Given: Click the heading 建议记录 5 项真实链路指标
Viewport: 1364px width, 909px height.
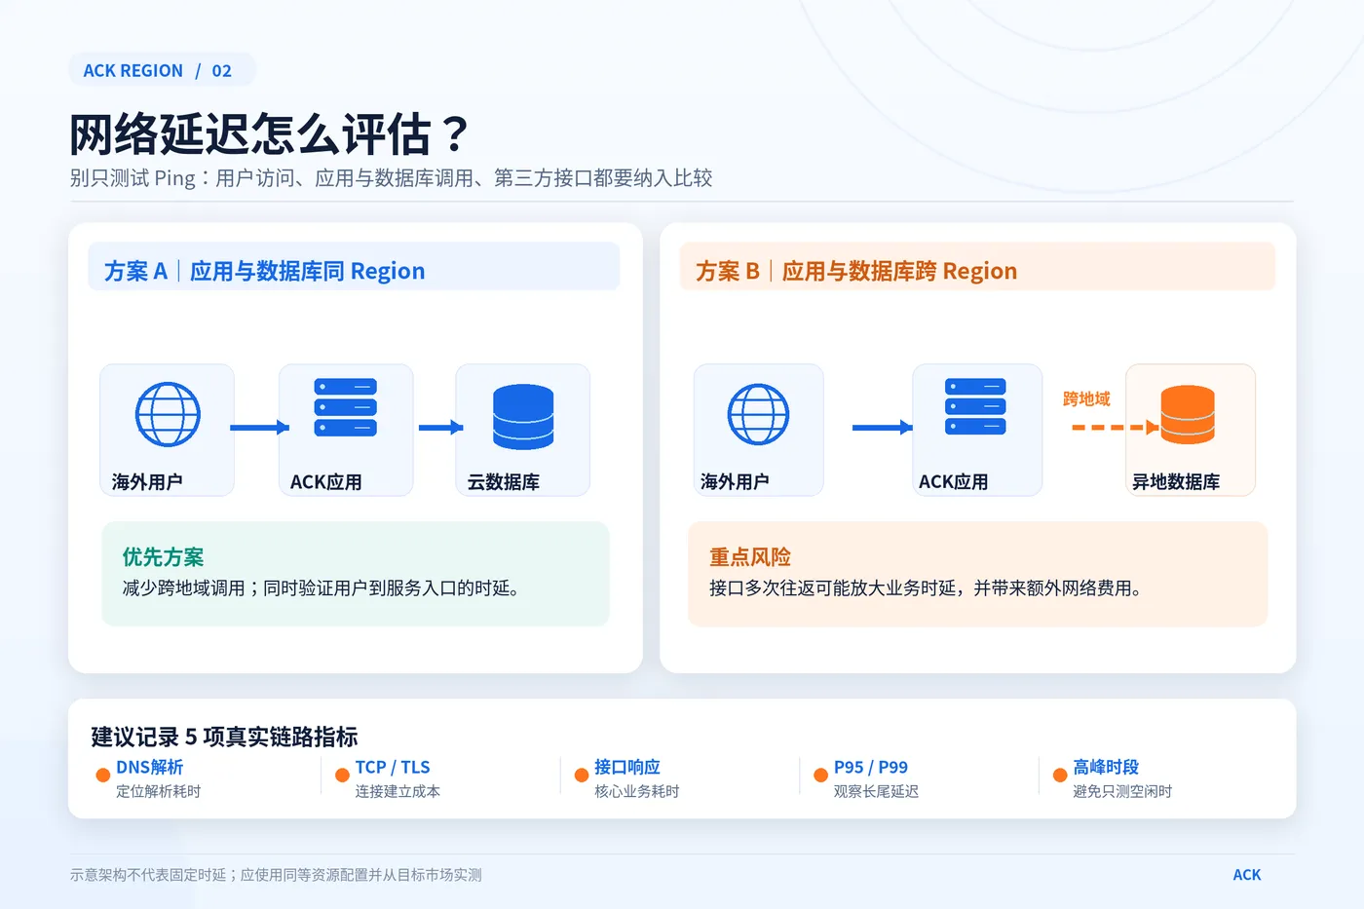Looking at the screenshot, I should point(224,737).
